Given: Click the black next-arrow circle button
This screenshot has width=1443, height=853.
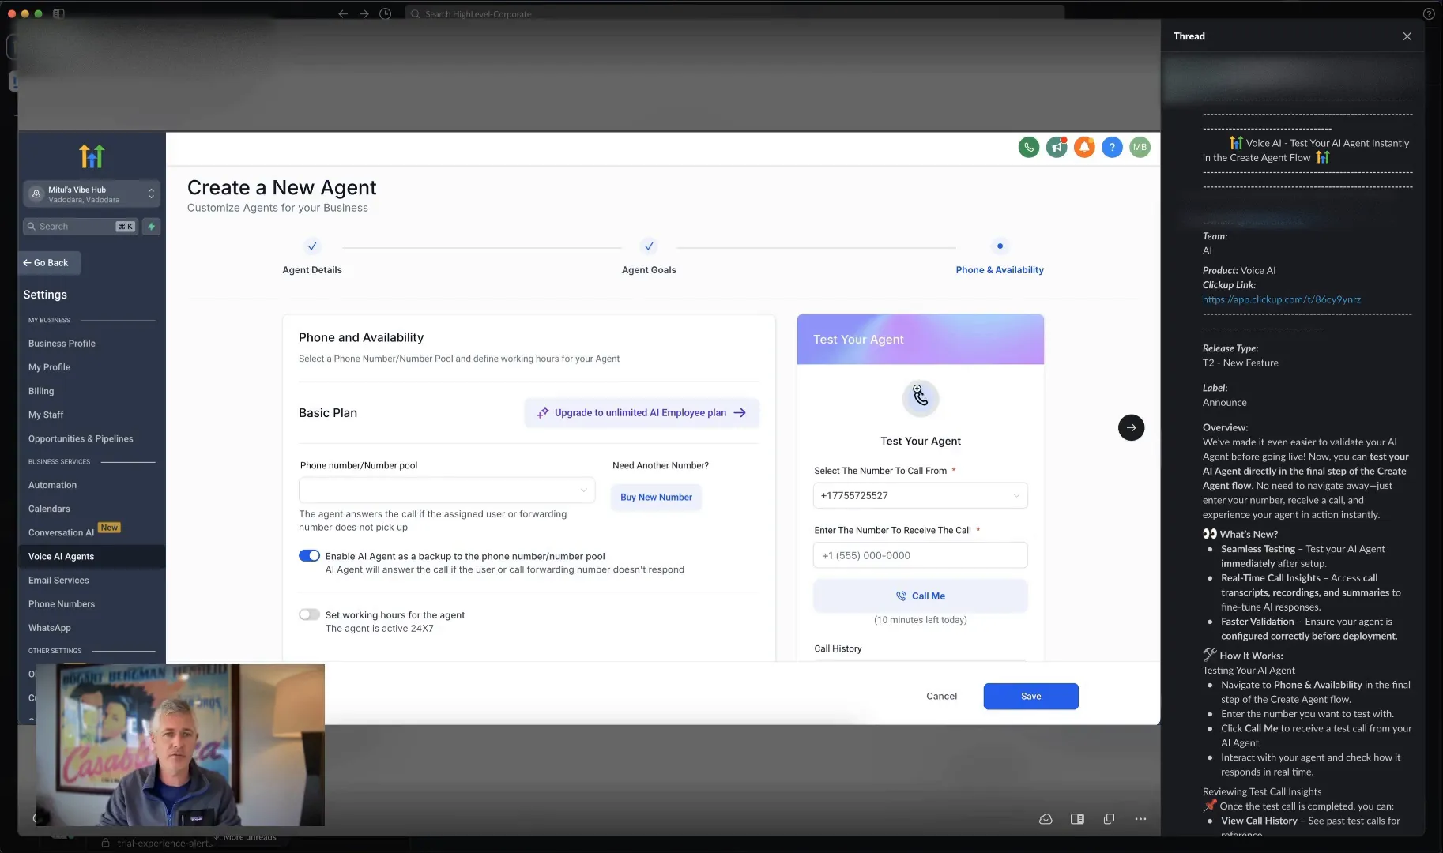Looking at the screenshot, I should (x=1131, y=427).
